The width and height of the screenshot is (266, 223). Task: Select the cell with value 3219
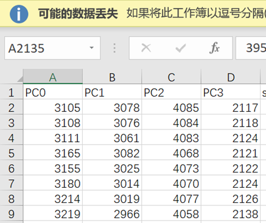(x=53, y=214)
